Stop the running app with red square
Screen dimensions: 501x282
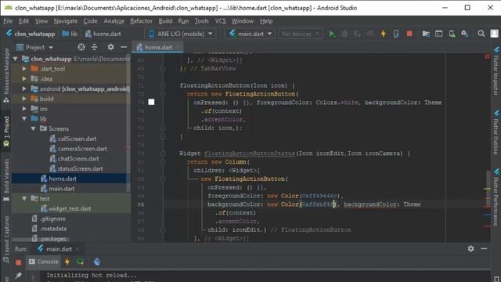tap(409, 34)
